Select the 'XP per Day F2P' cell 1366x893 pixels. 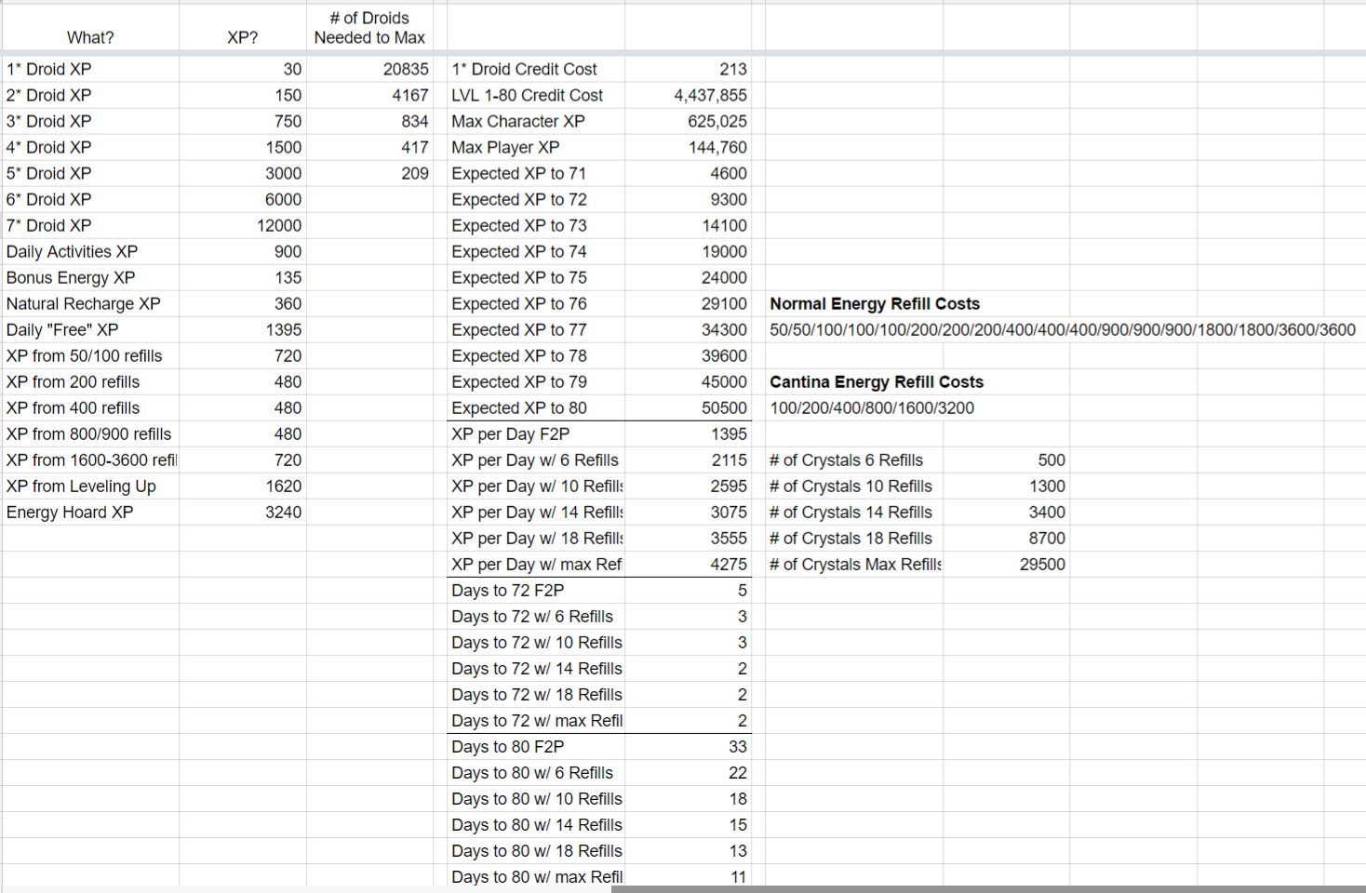pos(535,433)
